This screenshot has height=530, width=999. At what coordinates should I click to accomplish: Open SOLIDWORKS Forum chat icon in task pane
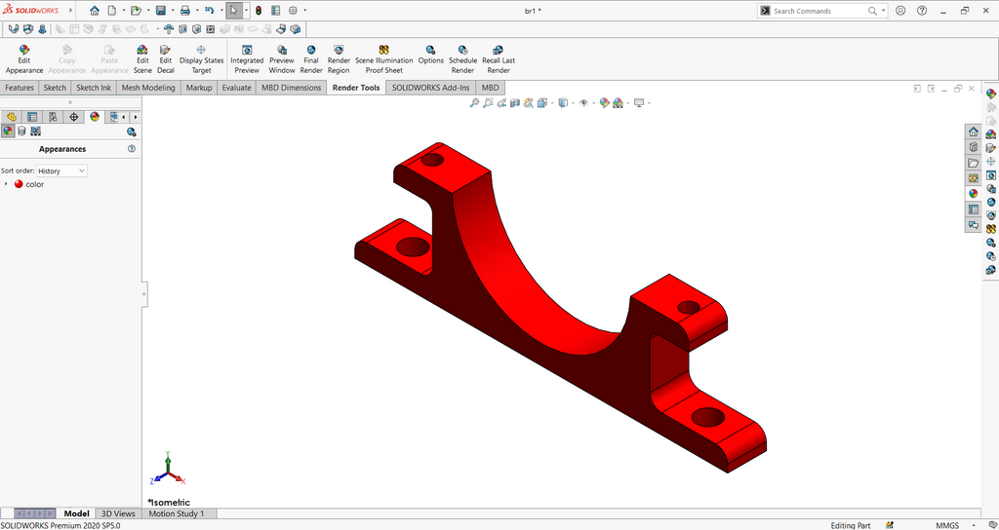(973, 225)
